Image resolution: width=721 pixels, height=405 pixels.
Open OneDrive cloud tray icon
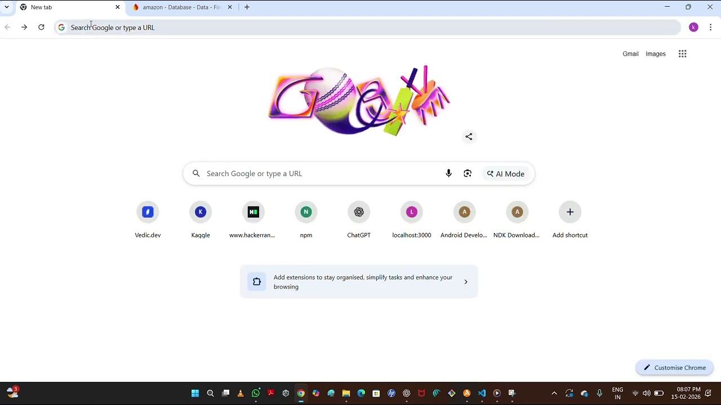(x=584, y=393)
